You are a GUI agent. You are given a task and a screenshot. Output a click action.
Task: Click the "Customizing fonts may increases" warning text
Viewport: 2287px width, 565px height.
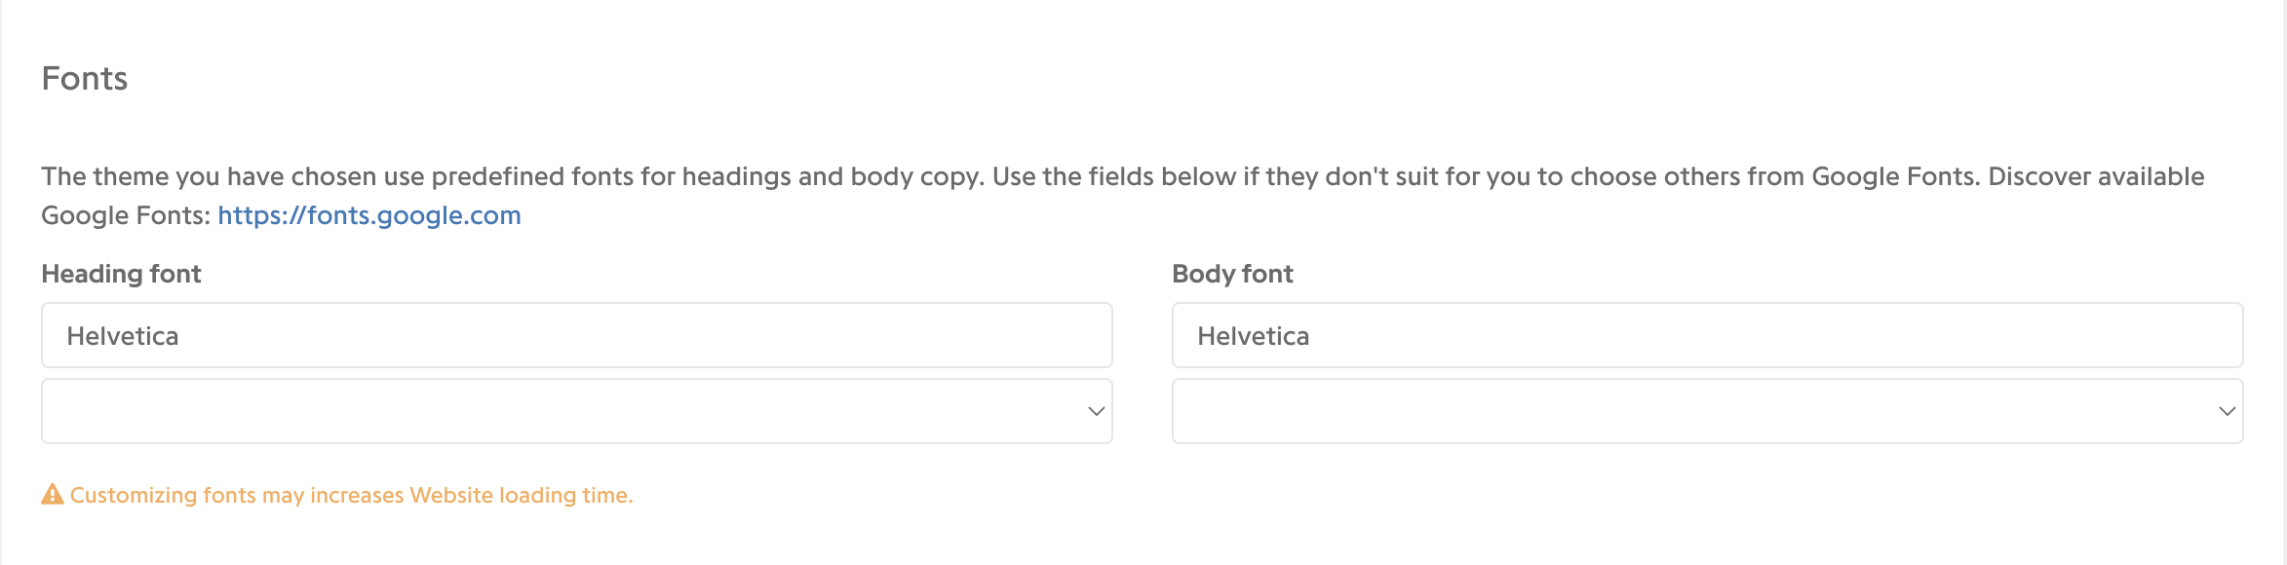(237, 495)
